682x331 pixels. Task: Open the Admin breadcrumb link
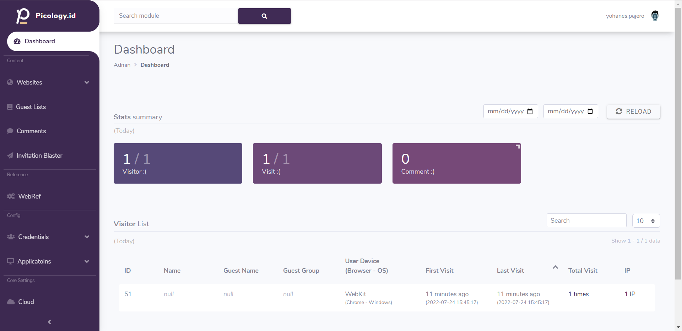click(x=122, y=65)
